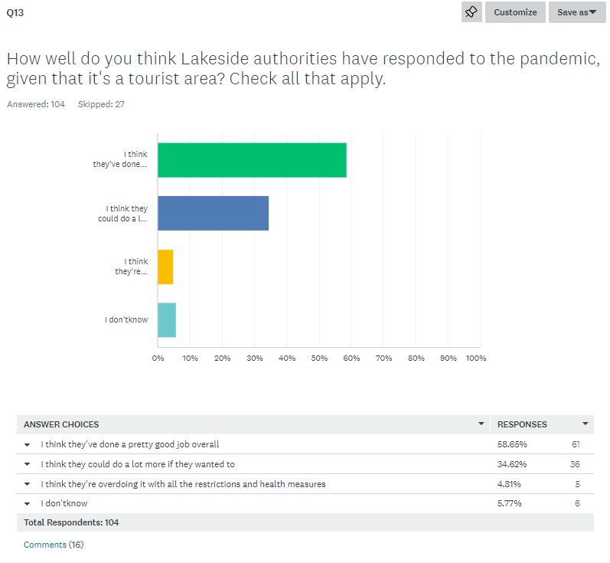Open the Customize chart options
The image size is (610, 563).
click(515, 12)
